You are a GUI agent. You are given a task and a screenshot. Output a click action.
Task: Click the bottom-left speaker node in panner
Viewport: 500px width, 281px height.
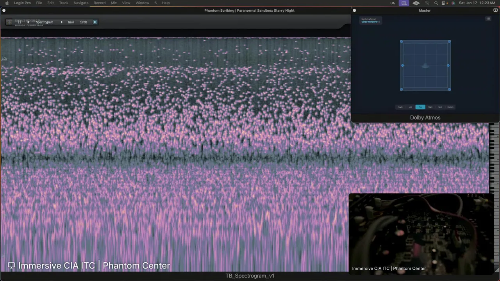click(401, 89)
